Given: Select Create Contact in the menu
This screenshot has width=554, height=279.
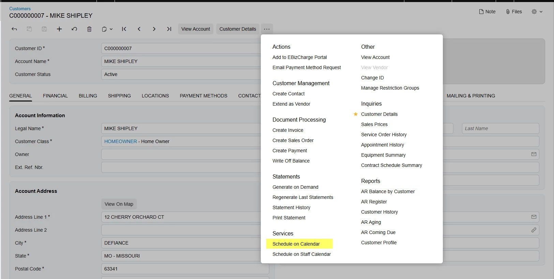Looking at the screenshot, I should (288, 94).
